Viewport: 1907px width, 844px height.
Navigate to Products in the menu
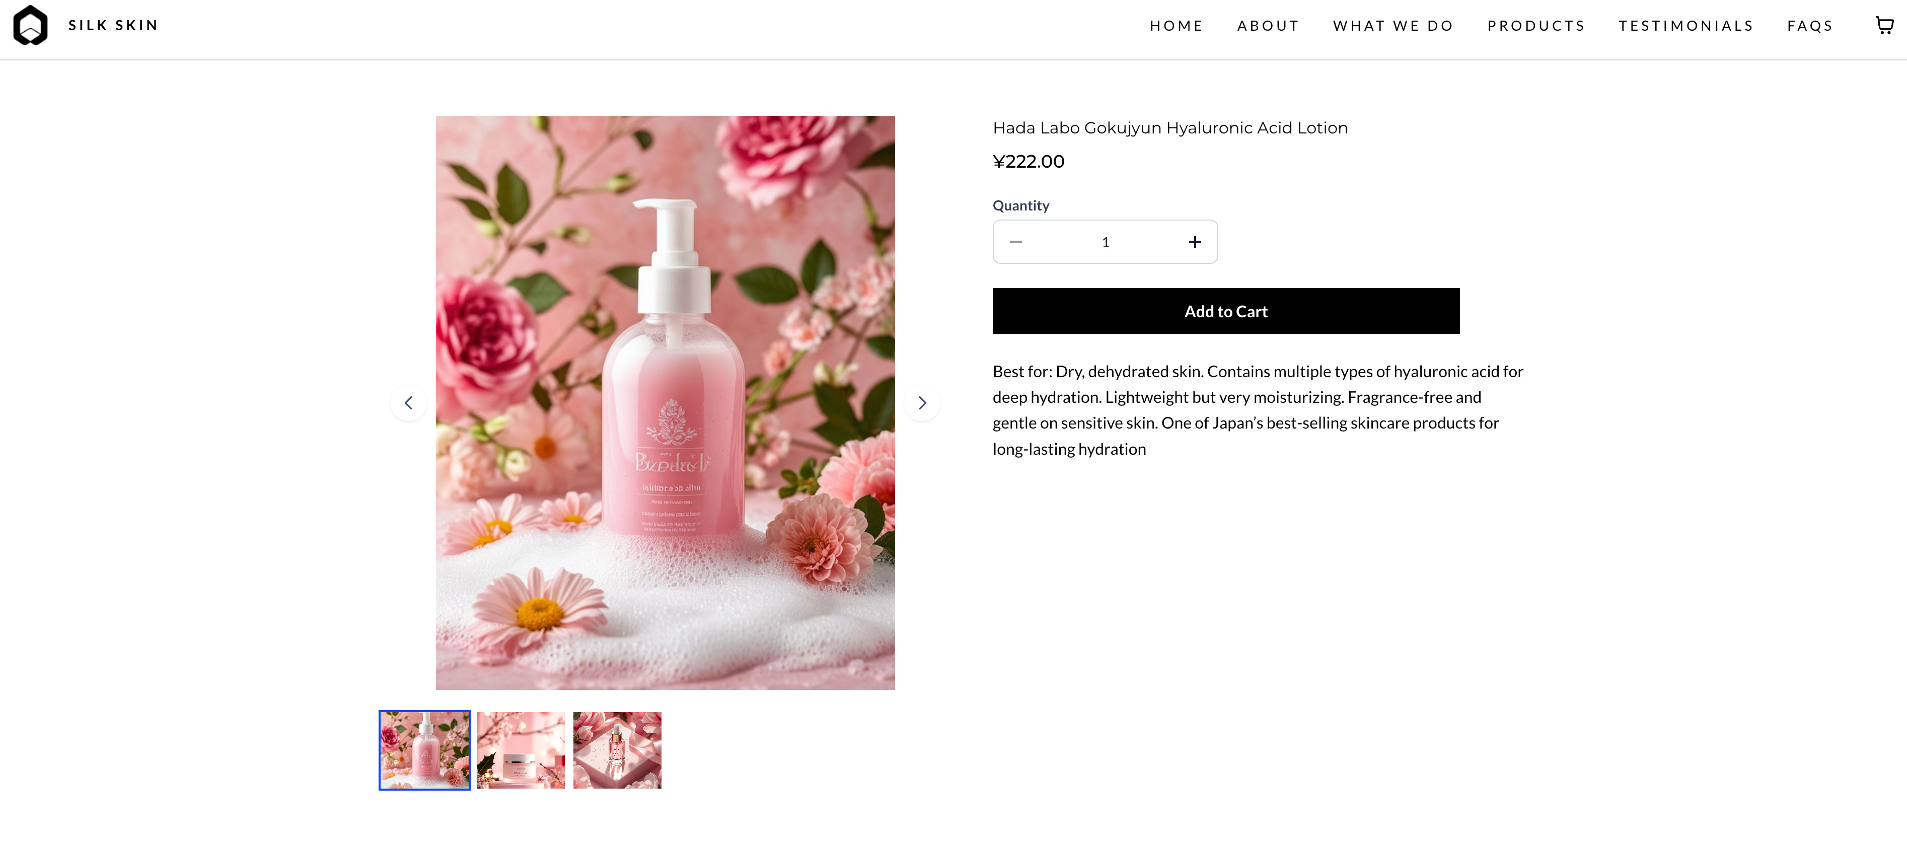click(x=1536, y=26)
